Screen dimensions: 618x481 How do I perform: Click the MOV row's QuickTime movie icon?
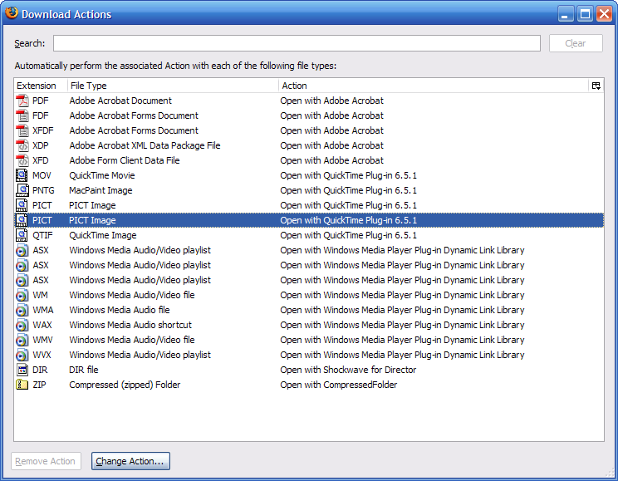click(x=22, y=175)
